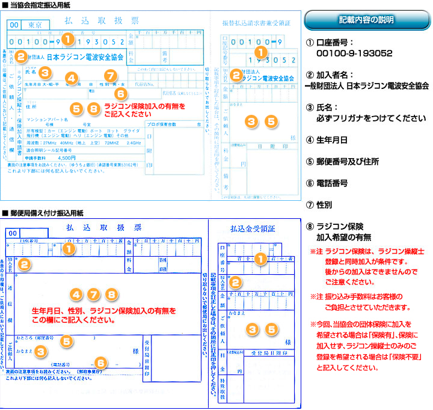Click the ⑥ 電話番号 legend item
Image resolution: width=433 pixels, height=410 pixels.
click(x=335, y=183)
